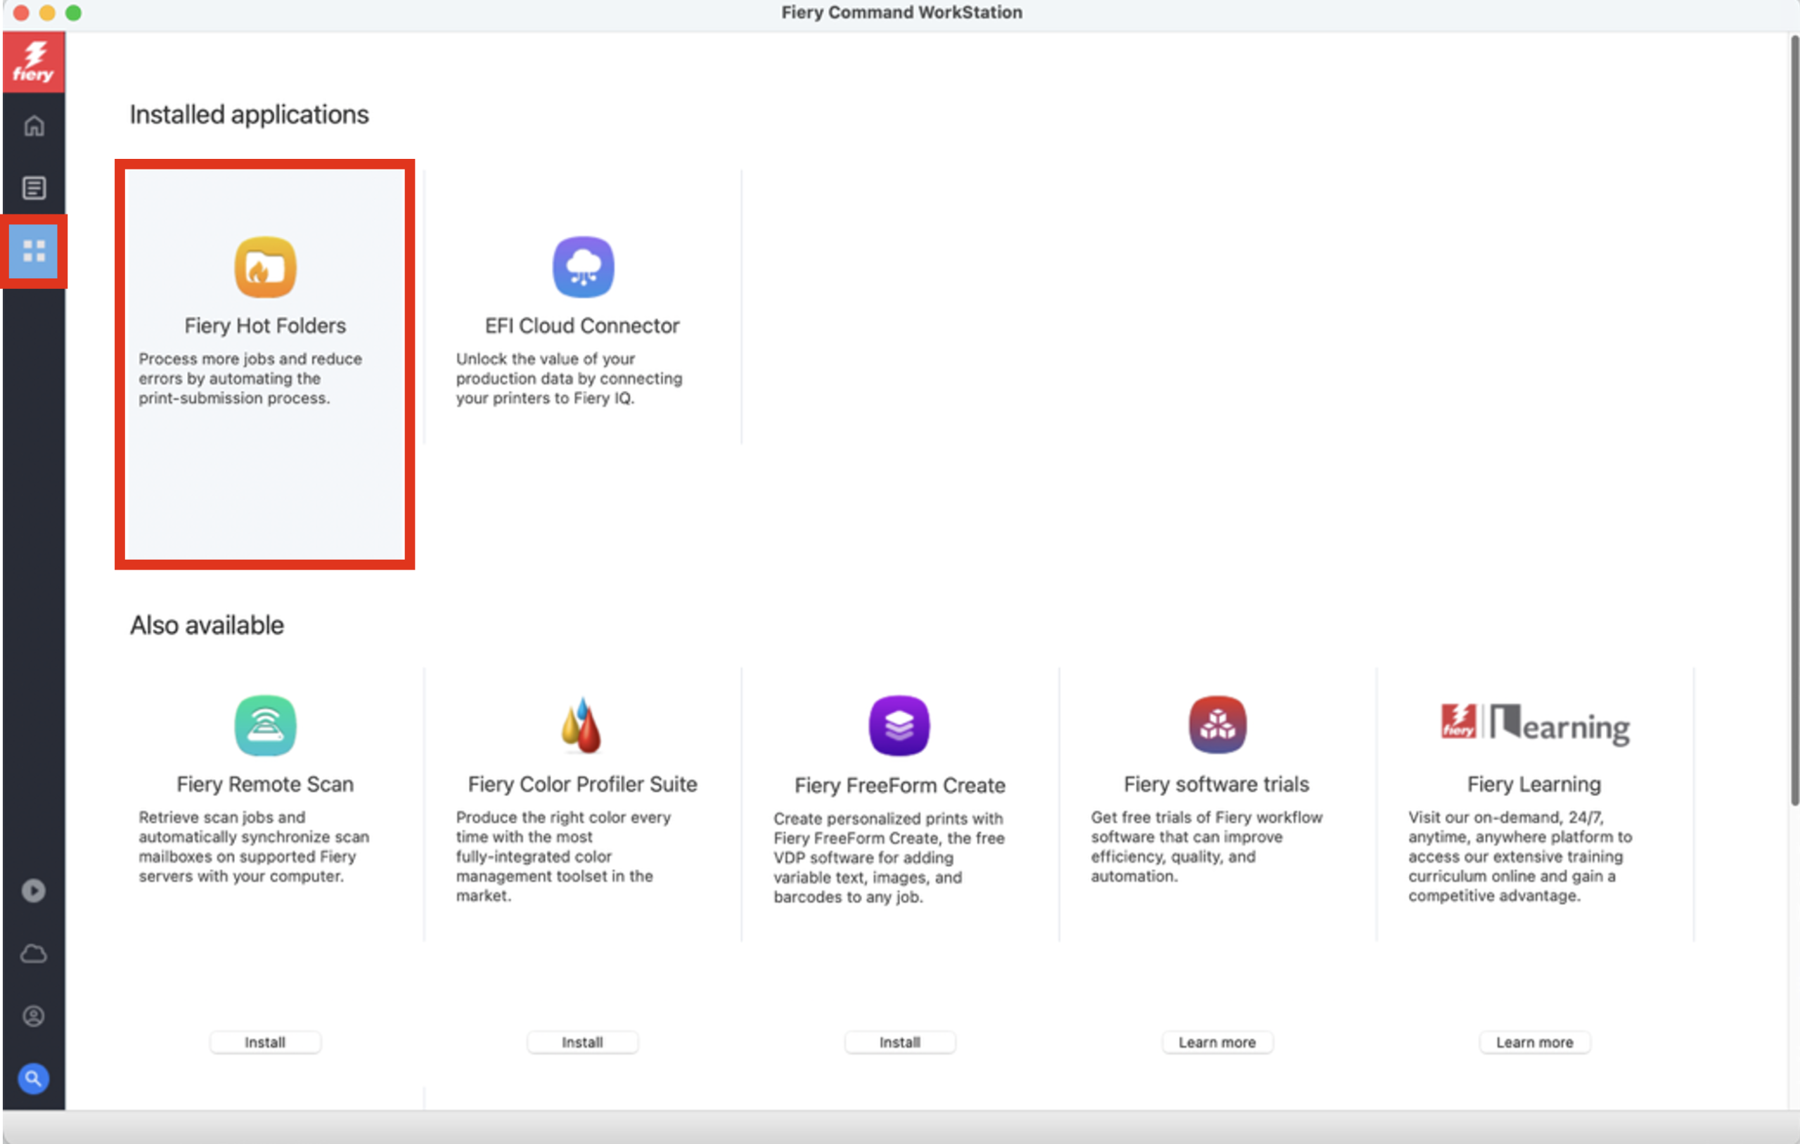This screenshot has width=1800, height=1144.
Task: Click the vertical scrollbar thumb
Action: (1794, 420)
